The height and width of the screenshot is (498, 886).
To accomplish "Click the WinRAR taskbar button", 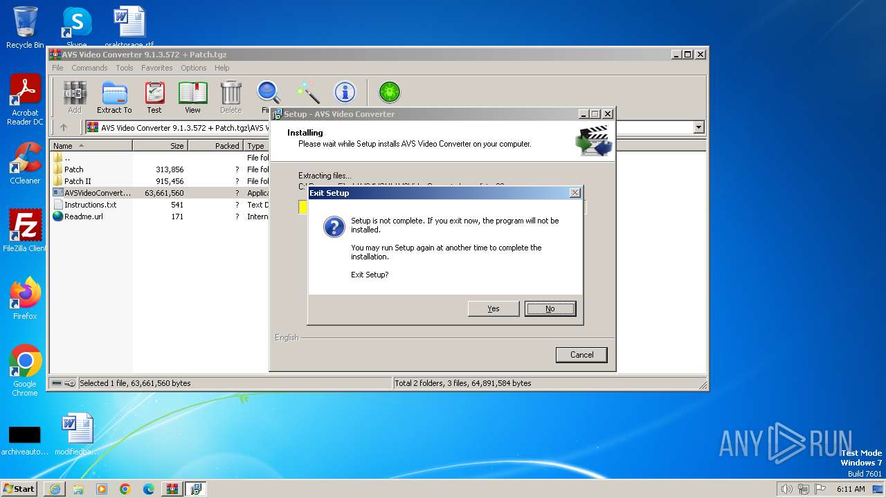I will 172,489.
